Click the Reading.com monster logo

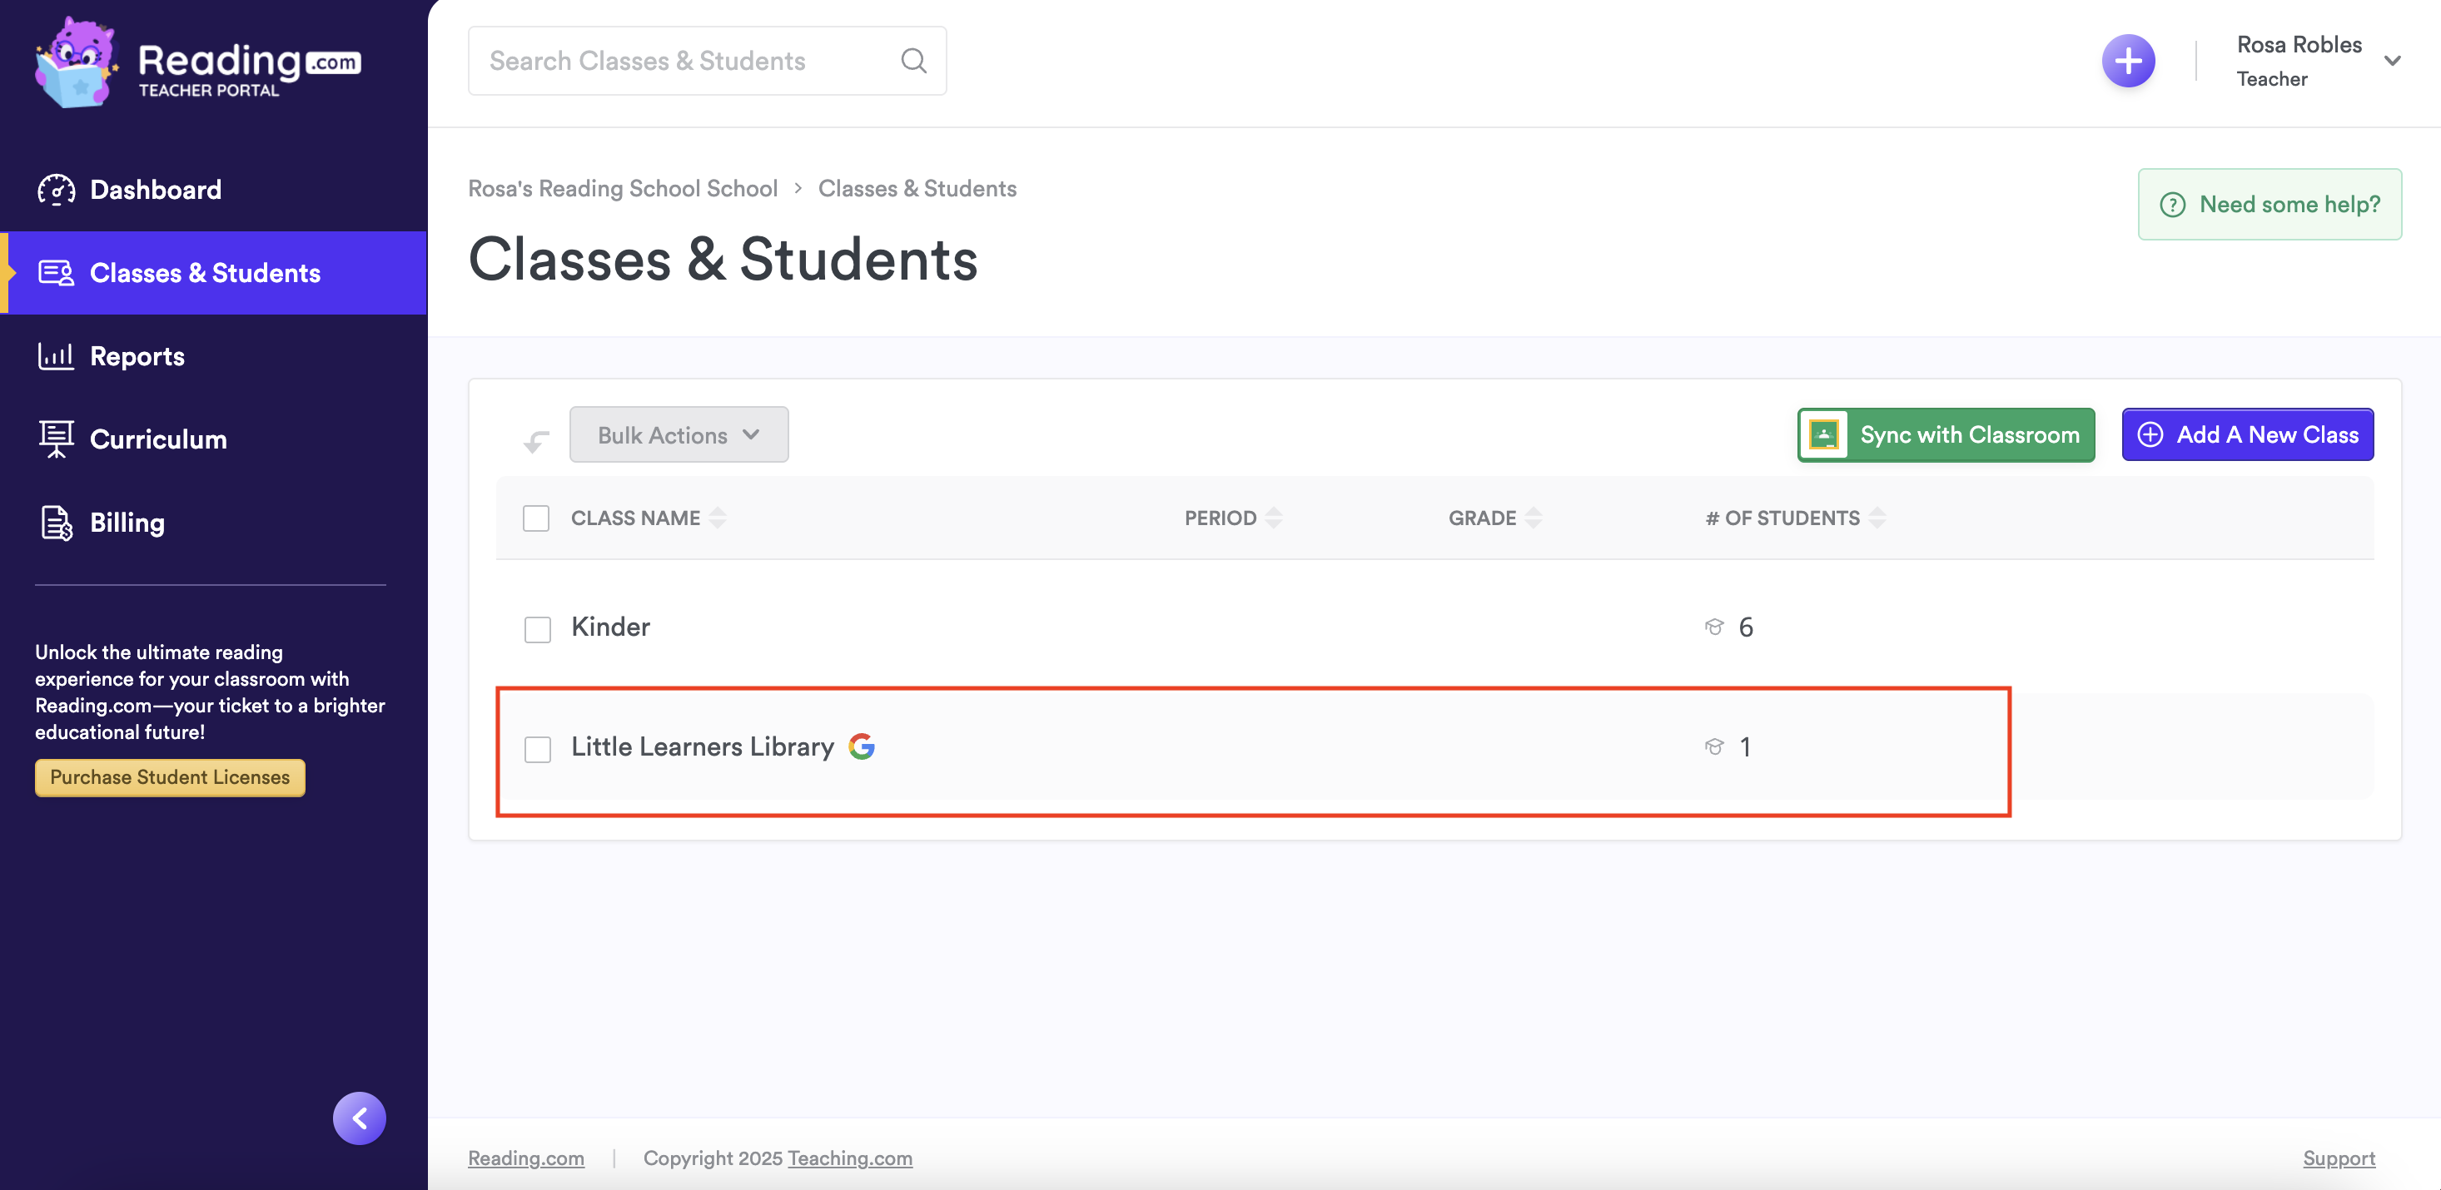pos(76,62)
